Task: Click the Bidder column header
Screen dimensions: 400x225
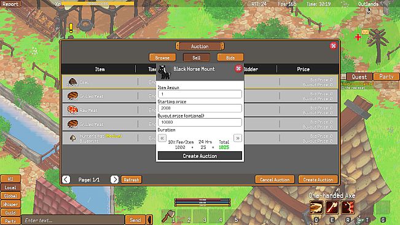Action: coord(251,69)
